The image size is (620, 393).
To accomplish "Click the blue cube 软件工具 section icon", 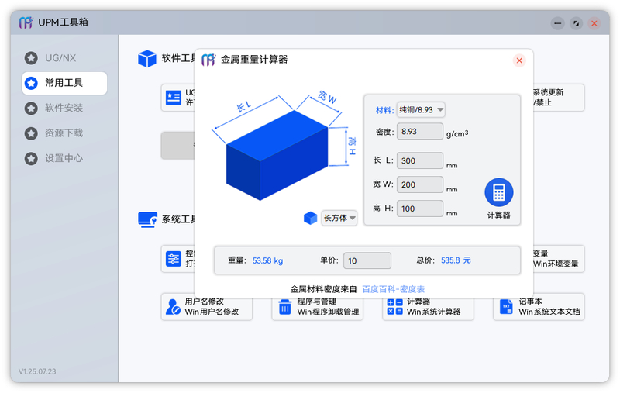I will [x=147, y=58].
